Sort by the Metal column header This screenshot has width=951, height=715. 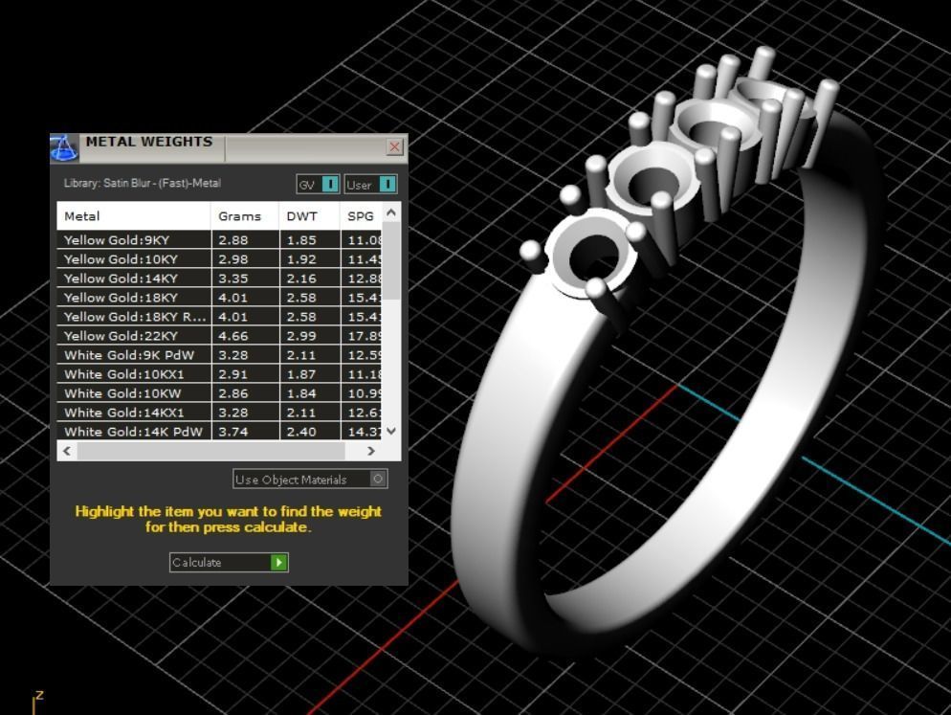click(x=134, y=216)
